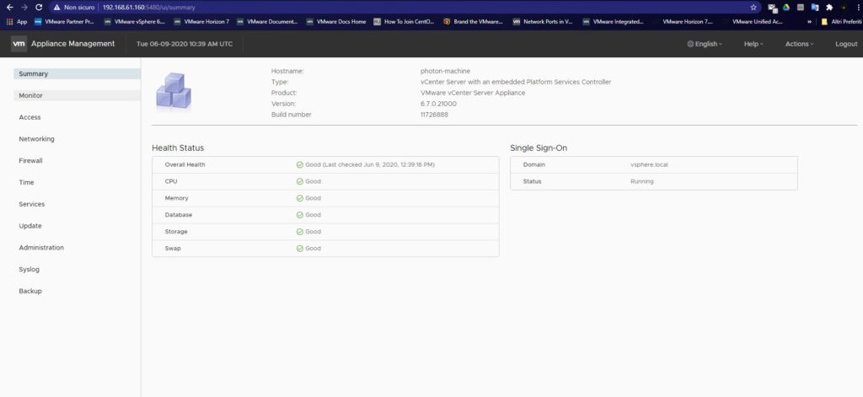Go back with the browser back arrow

(x=9, y=7)
